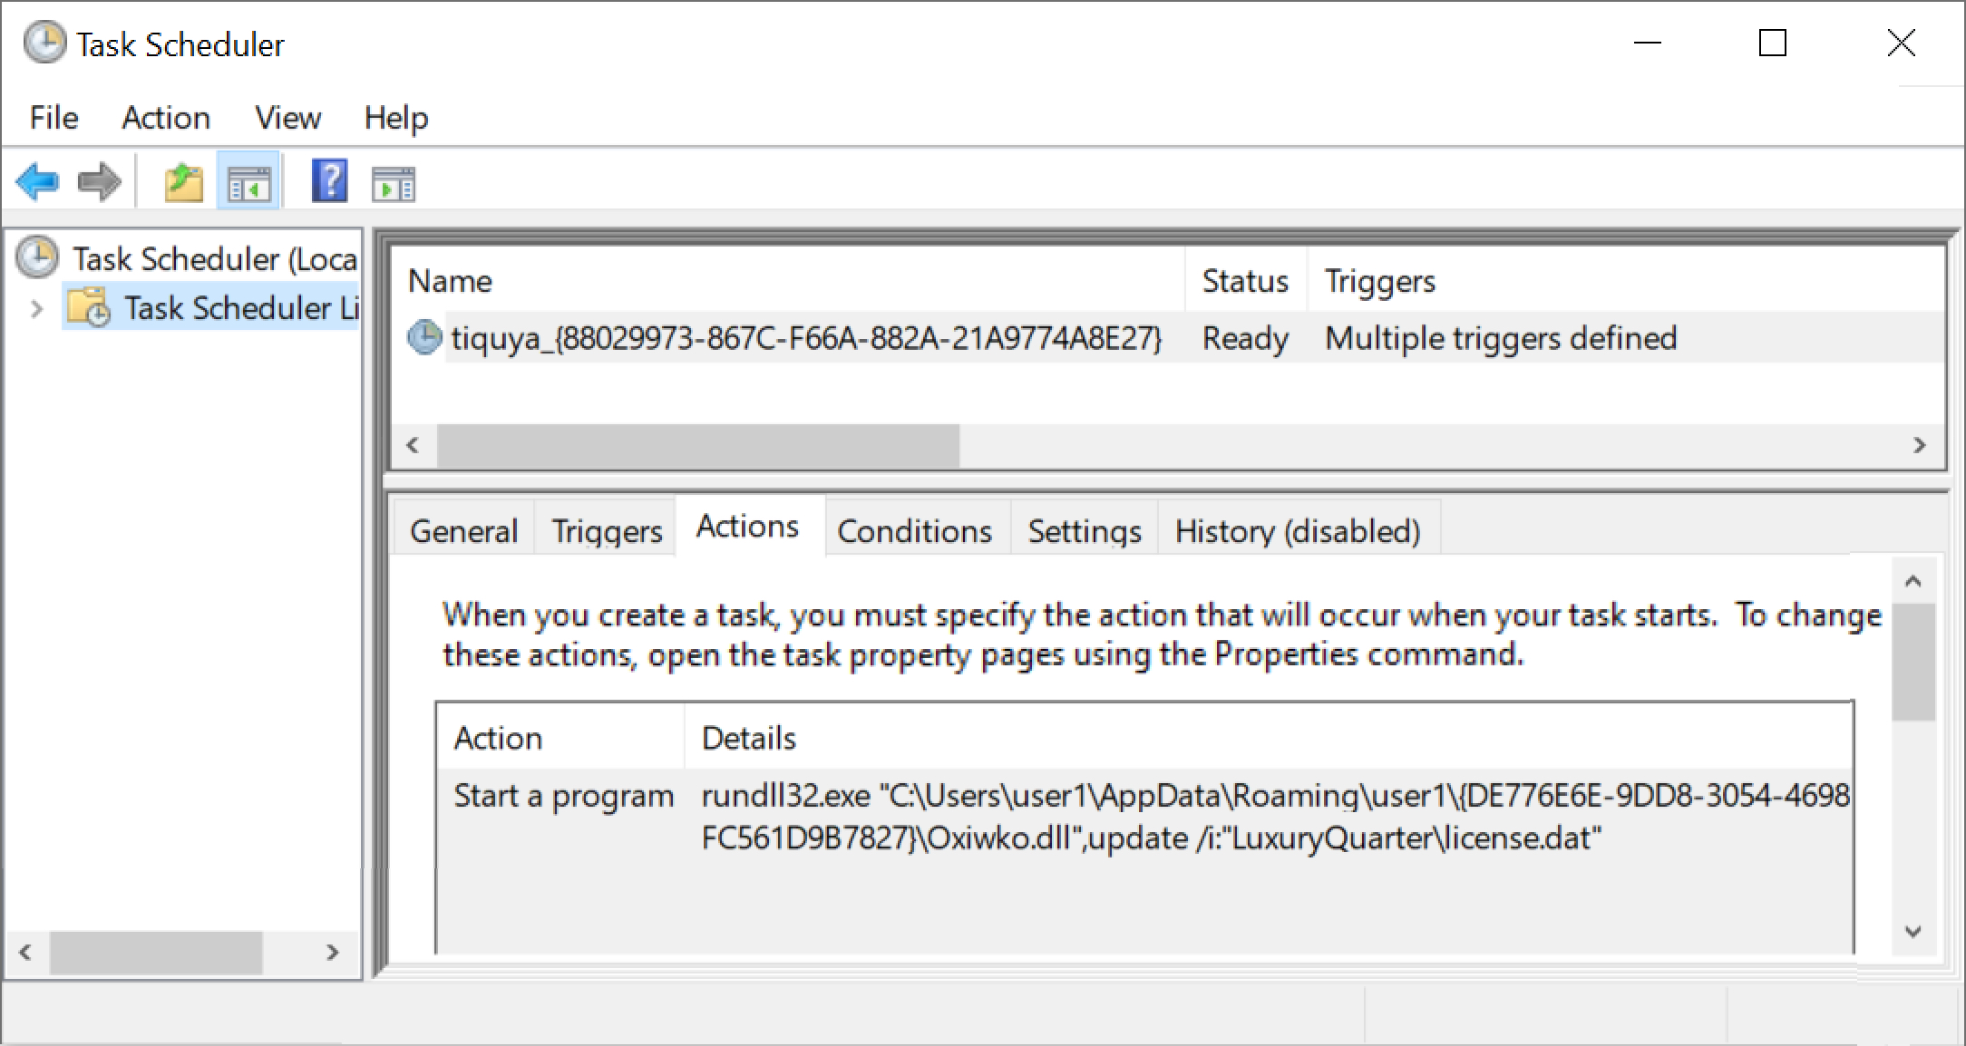Viewport: 1966px width, 1046px height.
Task: Click the Task Scheduler title bar clock icon
Action: click(x=44, y=44)
